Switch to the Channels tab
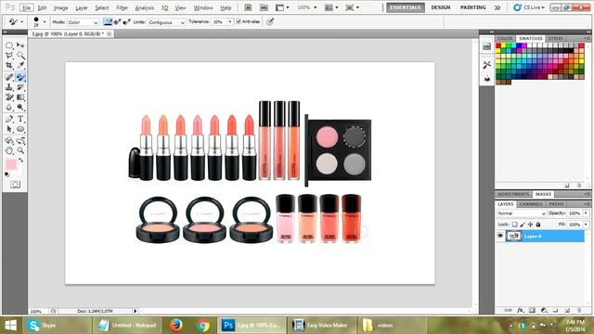The width and height of the screenshot is (594, 334). [531, 204]
